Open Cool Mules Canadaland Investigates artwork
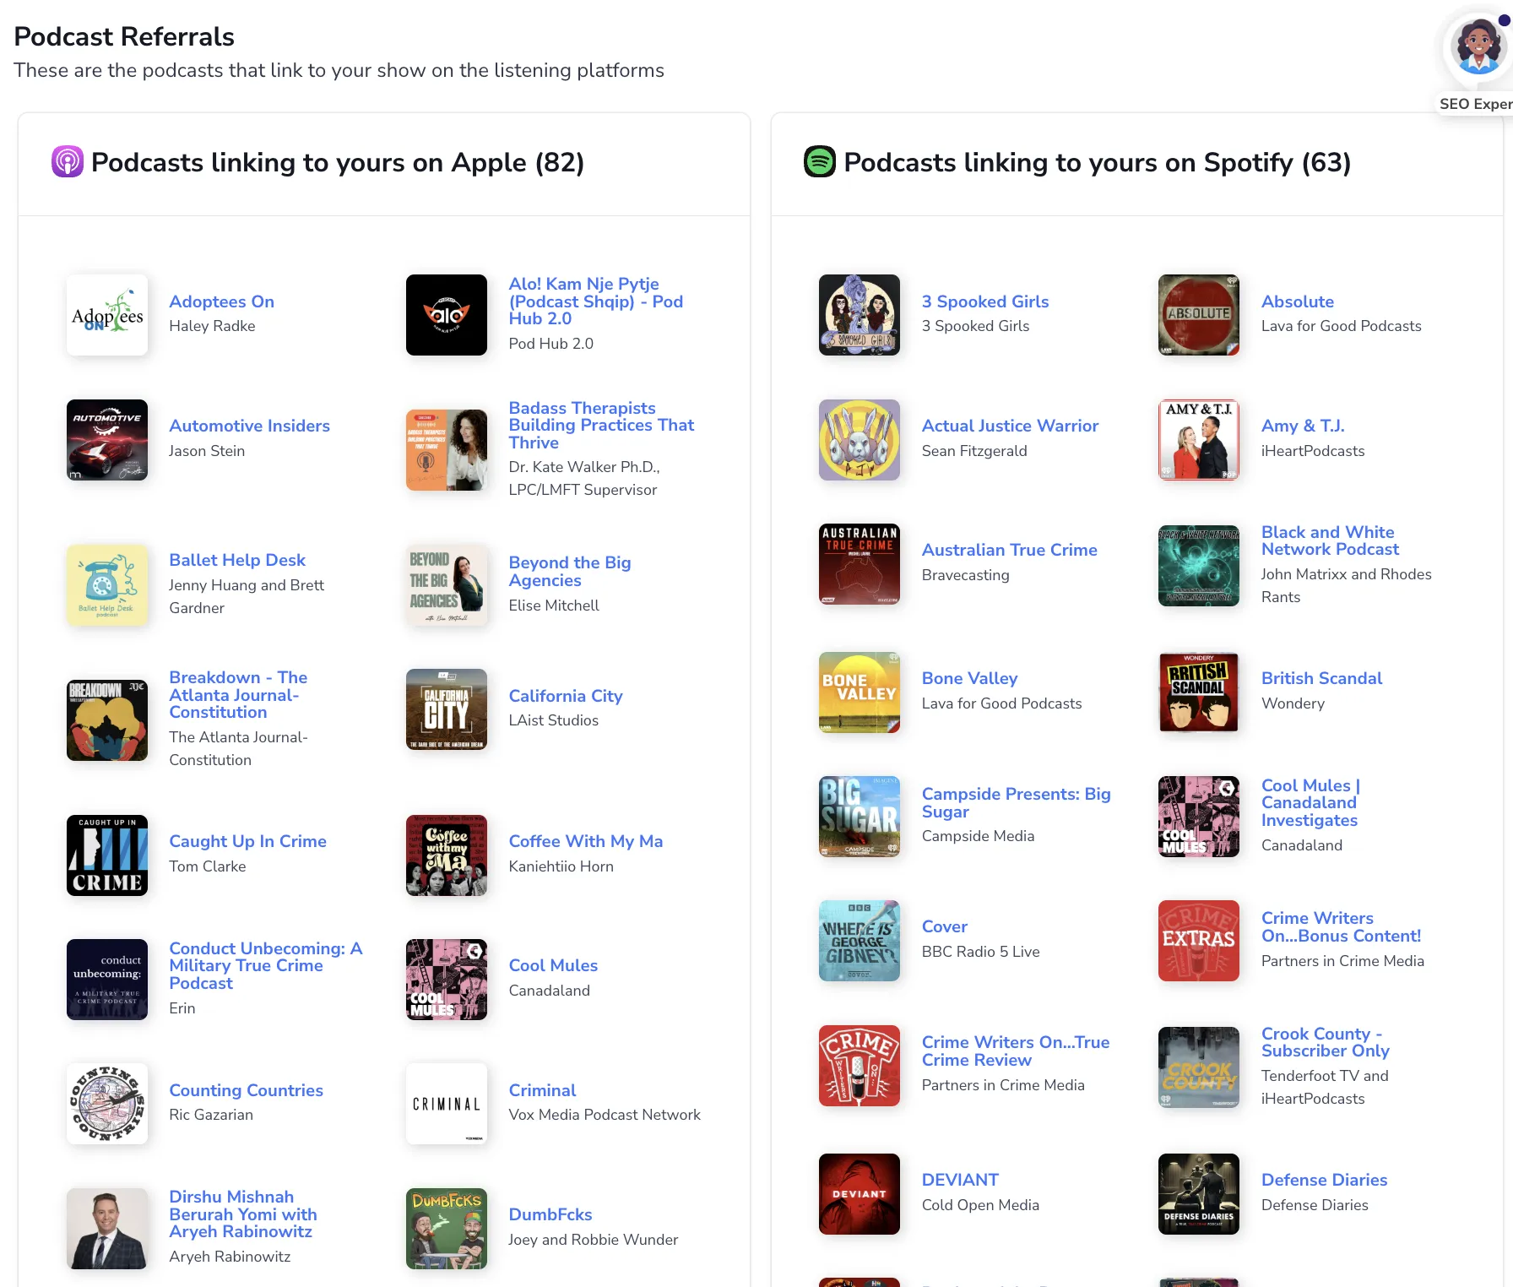The width and height of the screenshot is (1513, 1287). point(1199,817)
